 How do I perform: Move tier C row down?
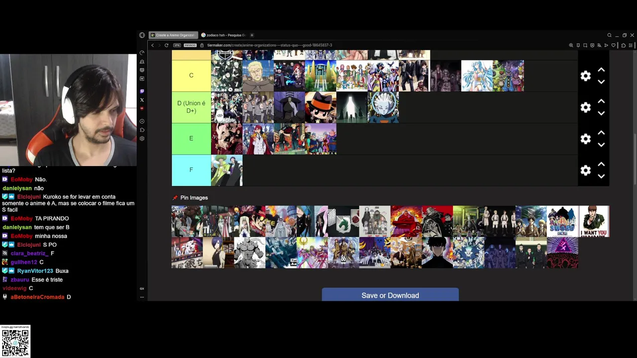coord(601,82)
